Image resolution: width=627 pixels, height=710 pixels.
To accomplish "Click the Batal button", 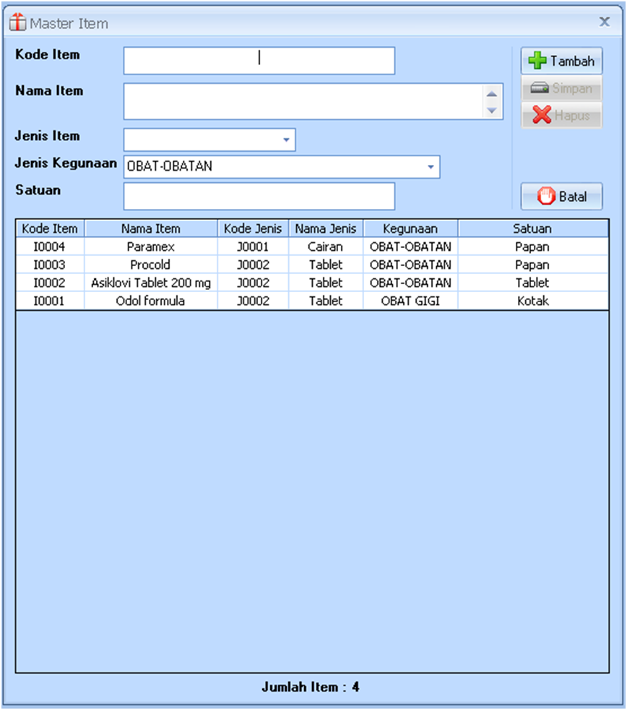I will (562, 196).
